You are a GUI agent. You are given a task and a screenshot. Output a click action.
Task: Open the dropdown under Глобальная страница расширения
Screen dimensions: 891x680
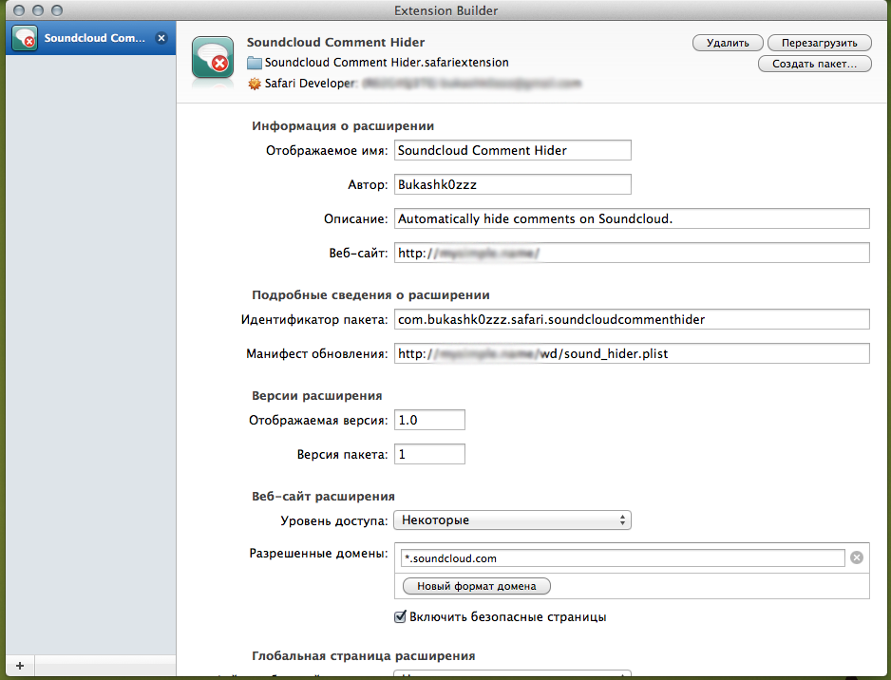tap(512, 676)
